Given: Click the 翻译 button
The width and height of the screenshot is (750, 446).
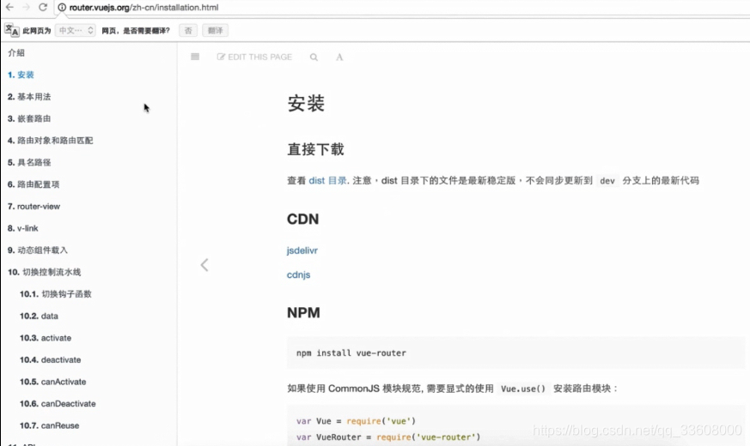Looking at the screenshot, I should (216, 31).
